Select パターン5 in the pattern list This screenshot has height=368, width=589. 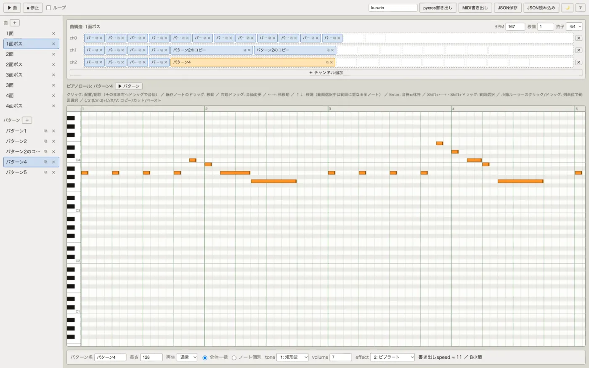[x=31, y=172]
